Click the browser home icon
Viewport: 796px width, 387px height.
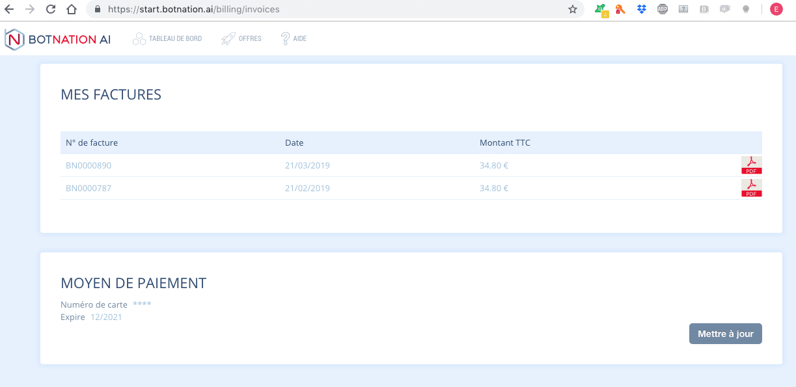pyautogui.click(x=72, y=9)
